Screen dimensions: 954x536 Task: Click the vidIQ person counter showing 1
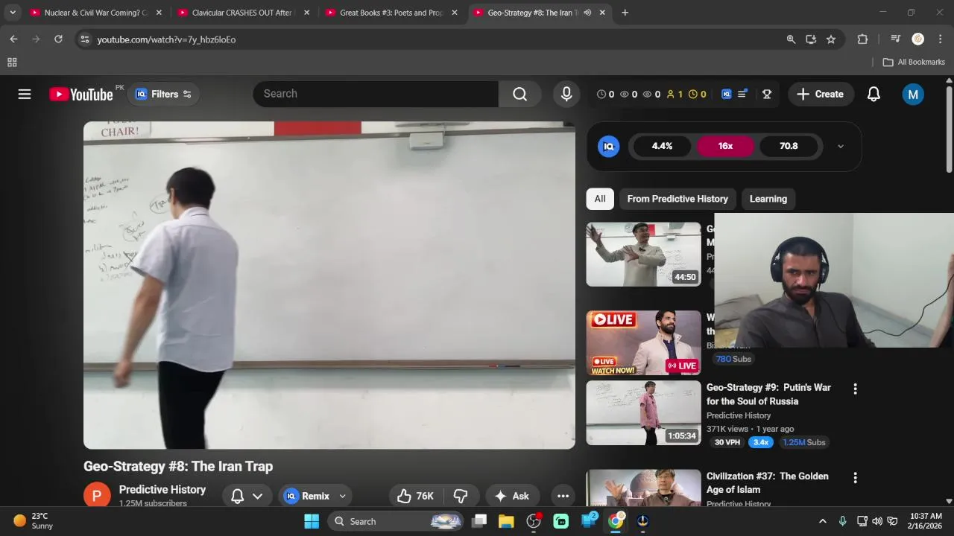point(675,95)
